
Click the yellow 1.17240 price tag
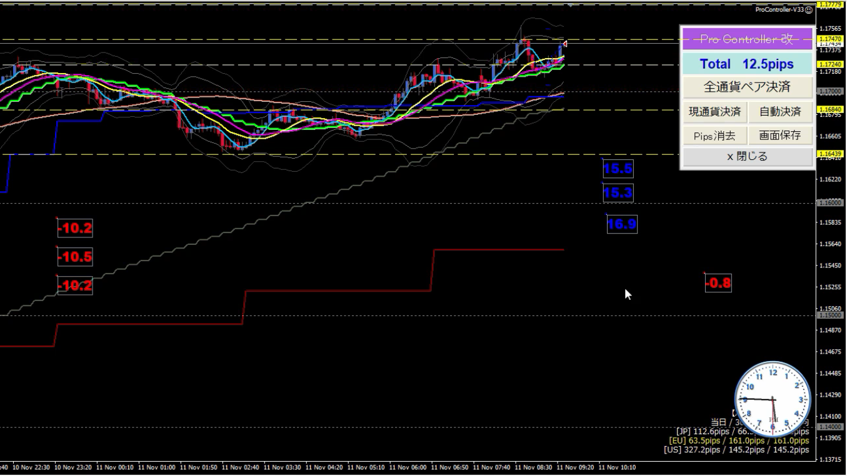(831, 64)
